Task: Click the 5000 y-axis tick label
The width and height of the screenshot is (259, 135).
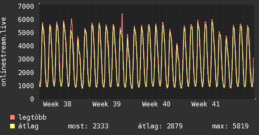Action: tap(26, 33)
